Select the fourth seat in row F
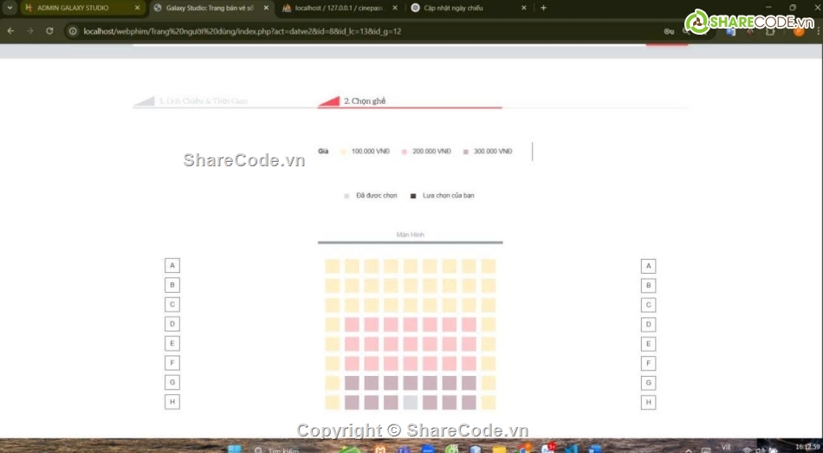The height and width of the screenshot is (453, 823). [x=391, y=363]
